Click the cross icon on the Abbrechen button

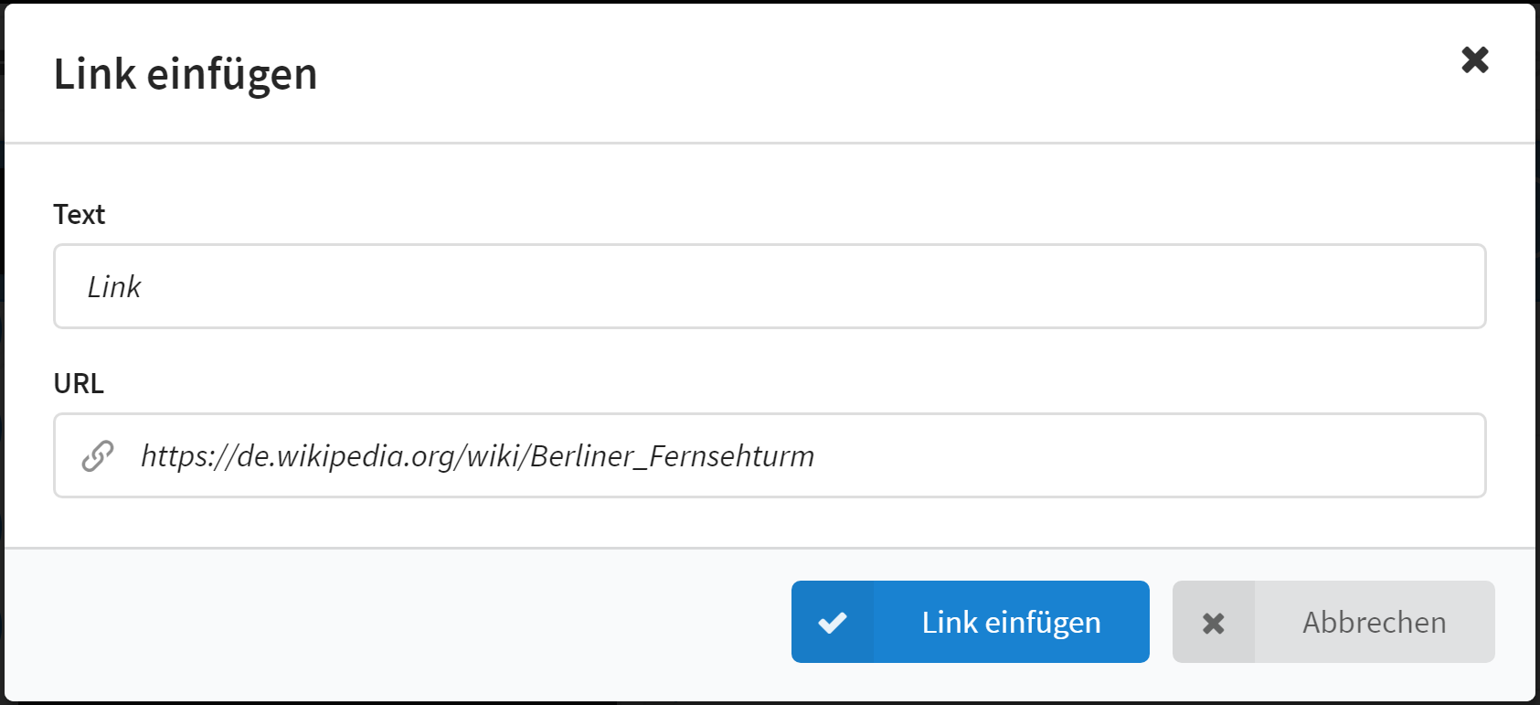point(1214,623)
